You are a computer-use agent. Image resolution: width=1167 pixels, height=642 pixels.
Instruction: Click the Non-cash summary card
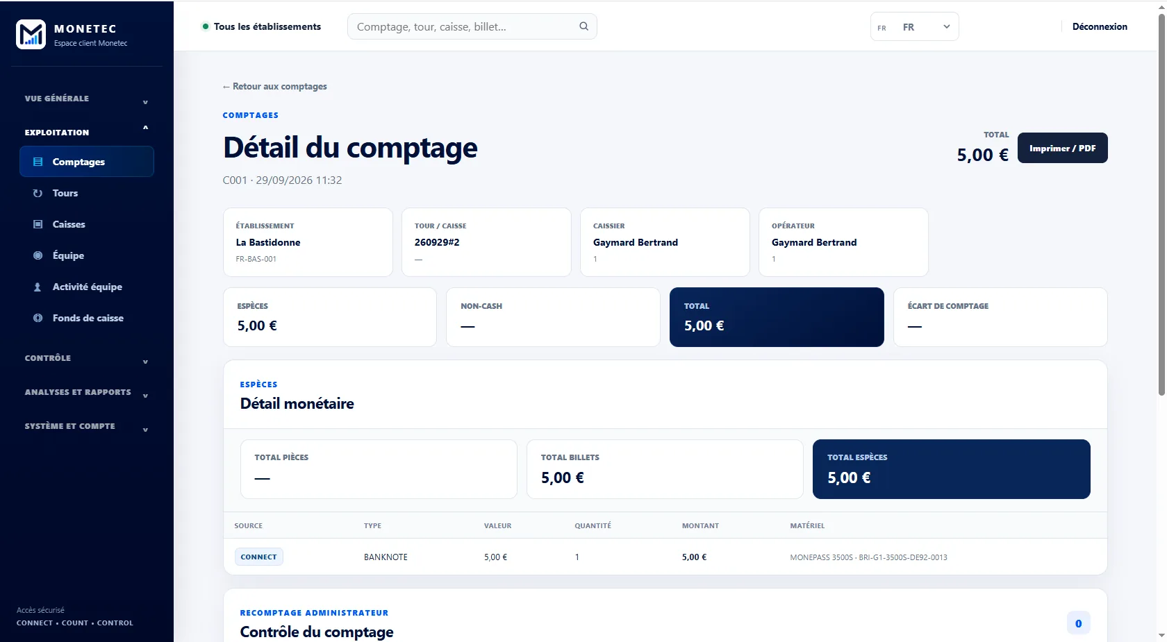pos(553,317)
